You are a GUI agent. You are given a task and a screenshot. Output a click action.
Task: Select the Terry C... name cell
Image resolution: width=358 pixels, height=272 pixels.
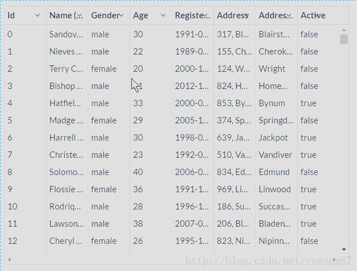pyautogui.click(x=66, y=69)
